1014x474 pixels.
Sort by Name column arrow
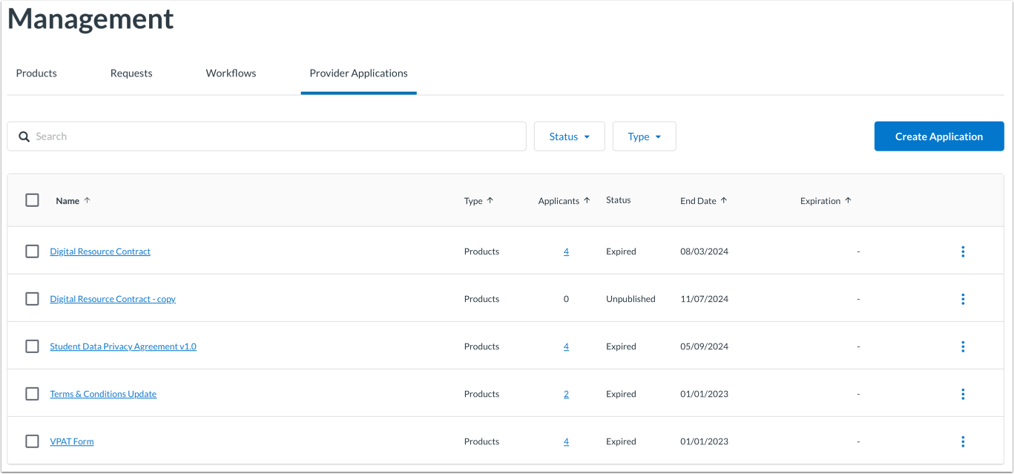click(x=88, y=200)
